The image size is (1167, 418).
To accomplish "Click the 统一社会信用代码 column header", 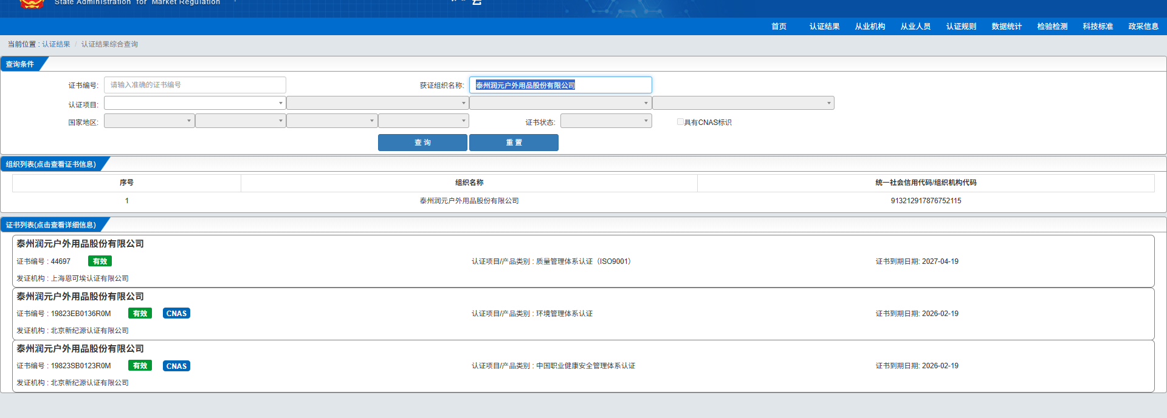I will point(926,183).
